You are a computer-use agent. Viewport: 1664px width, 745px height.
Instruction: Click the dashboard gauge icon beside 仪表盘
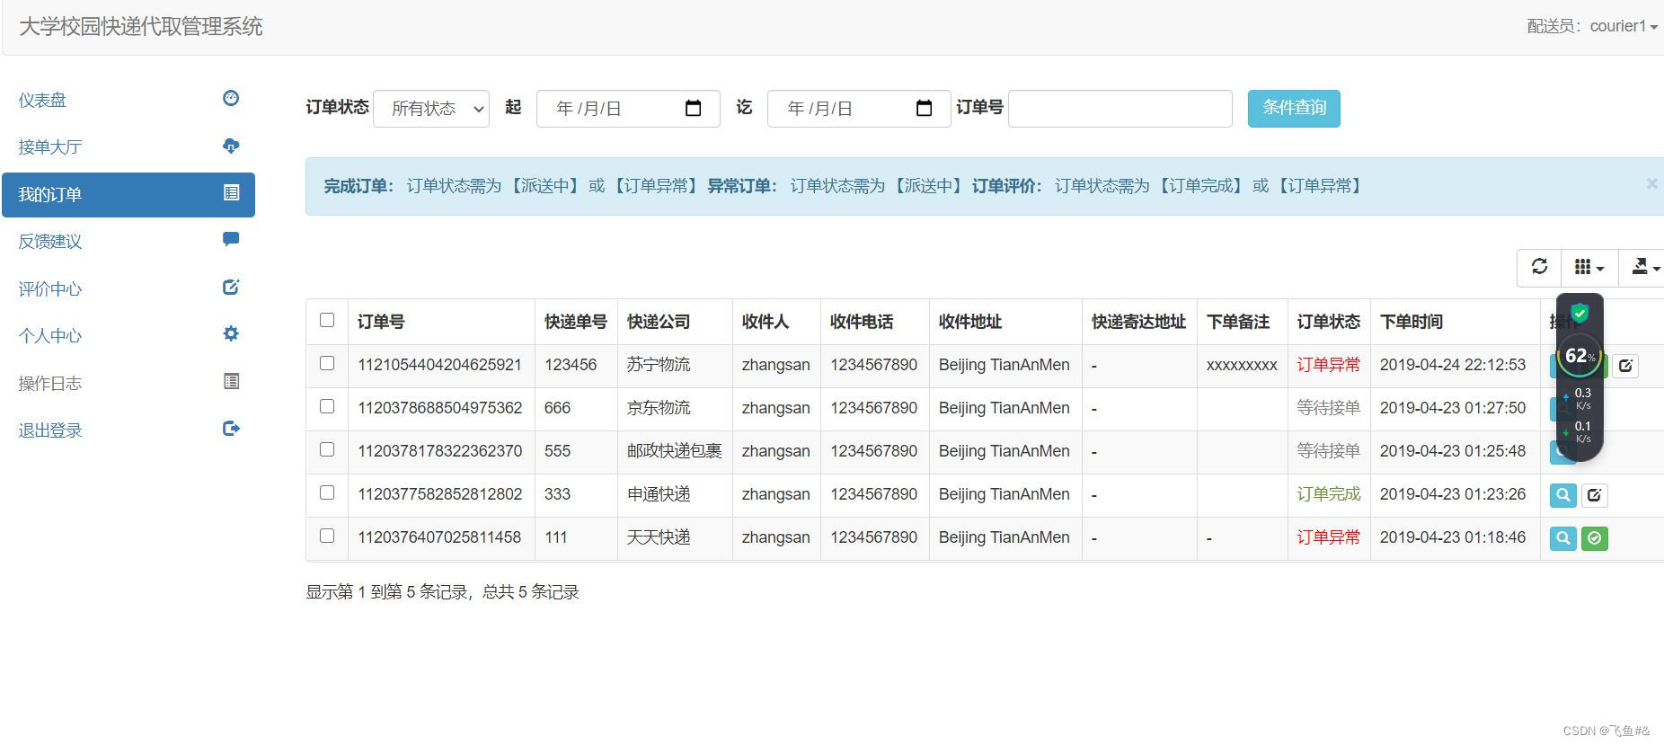231,98
